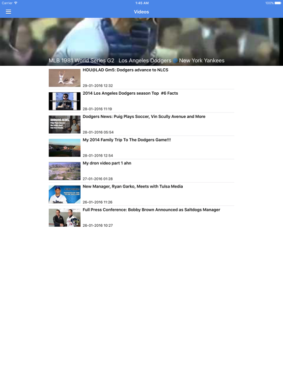
Task: Open Ryan Garko manager video thumbnail
Action: point(64,194)
